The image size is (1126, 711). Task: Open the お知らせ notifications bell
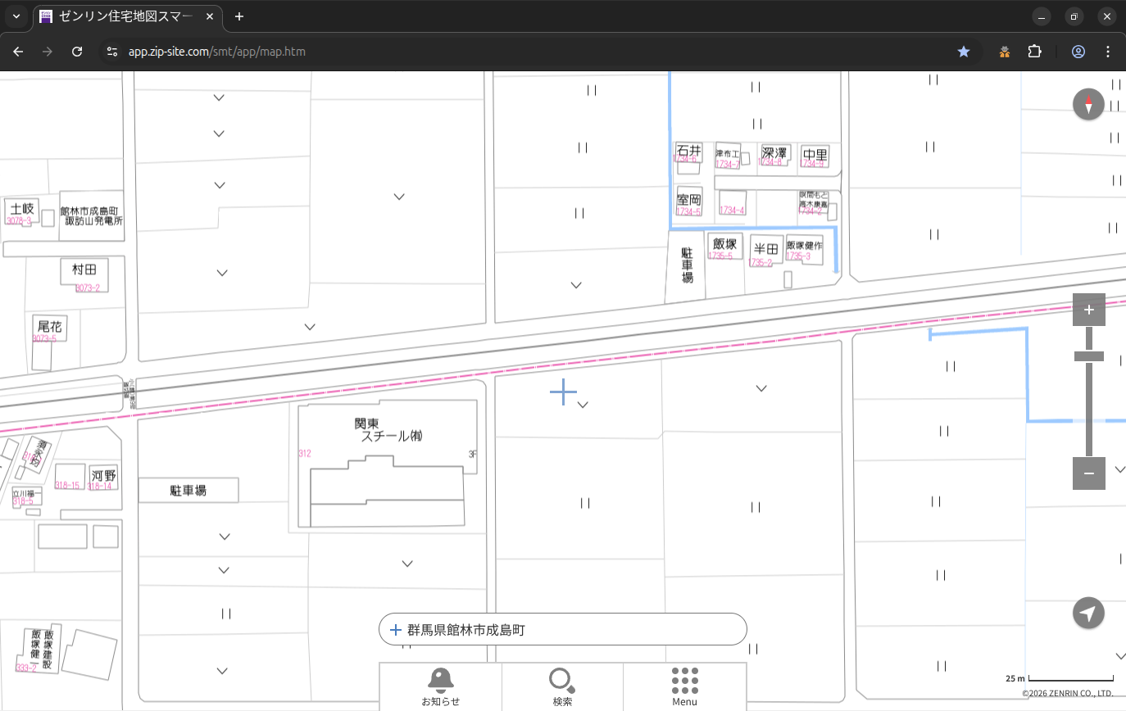(x=440, y=680)
